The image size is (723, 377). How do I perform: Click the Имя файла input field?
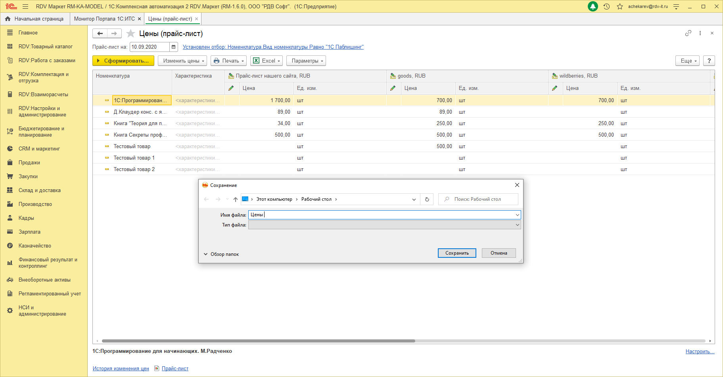pyautogui.click(x=381, y=215)
